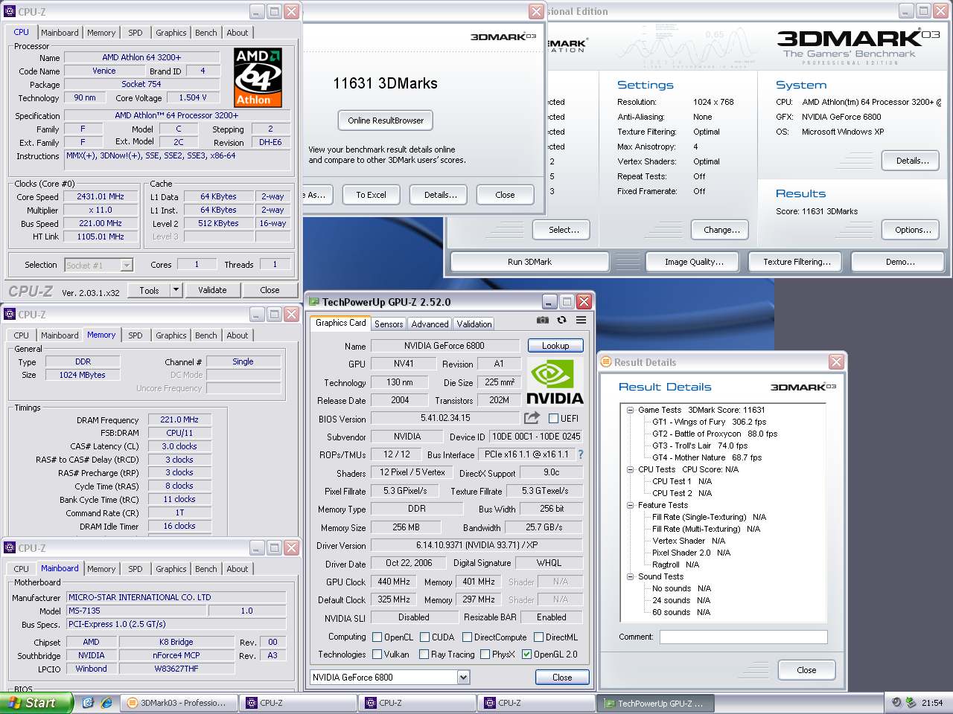Open the 3DMark03 taskbar button
The height and width of the screenshot is (714, 953).
click(x=179, y=703)
